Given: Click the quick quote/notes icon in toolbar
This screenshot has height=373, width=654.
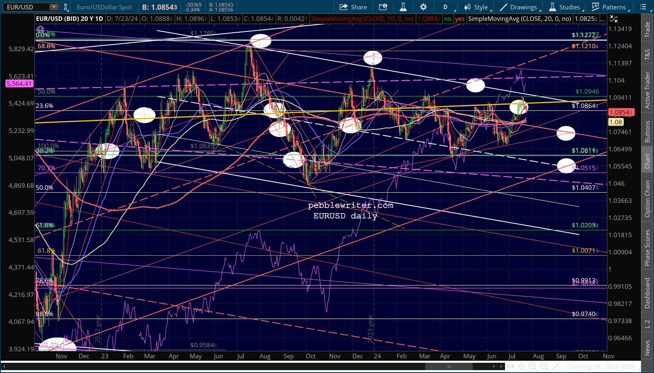Looking at the screenshot, I should [x=383, y=7].
